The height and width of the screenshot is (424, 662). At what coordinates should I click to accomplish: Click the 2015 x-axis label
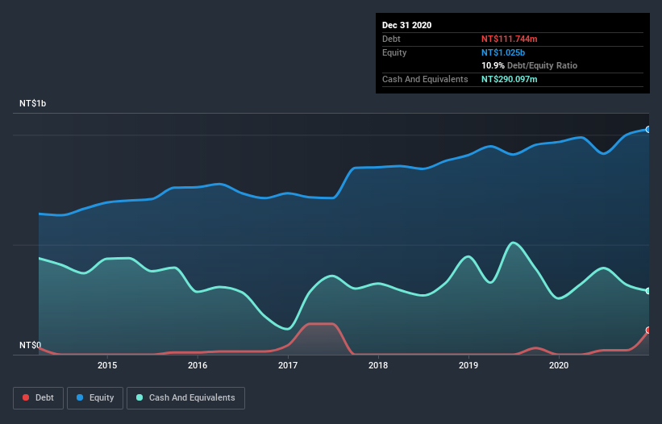pos(107,365)
